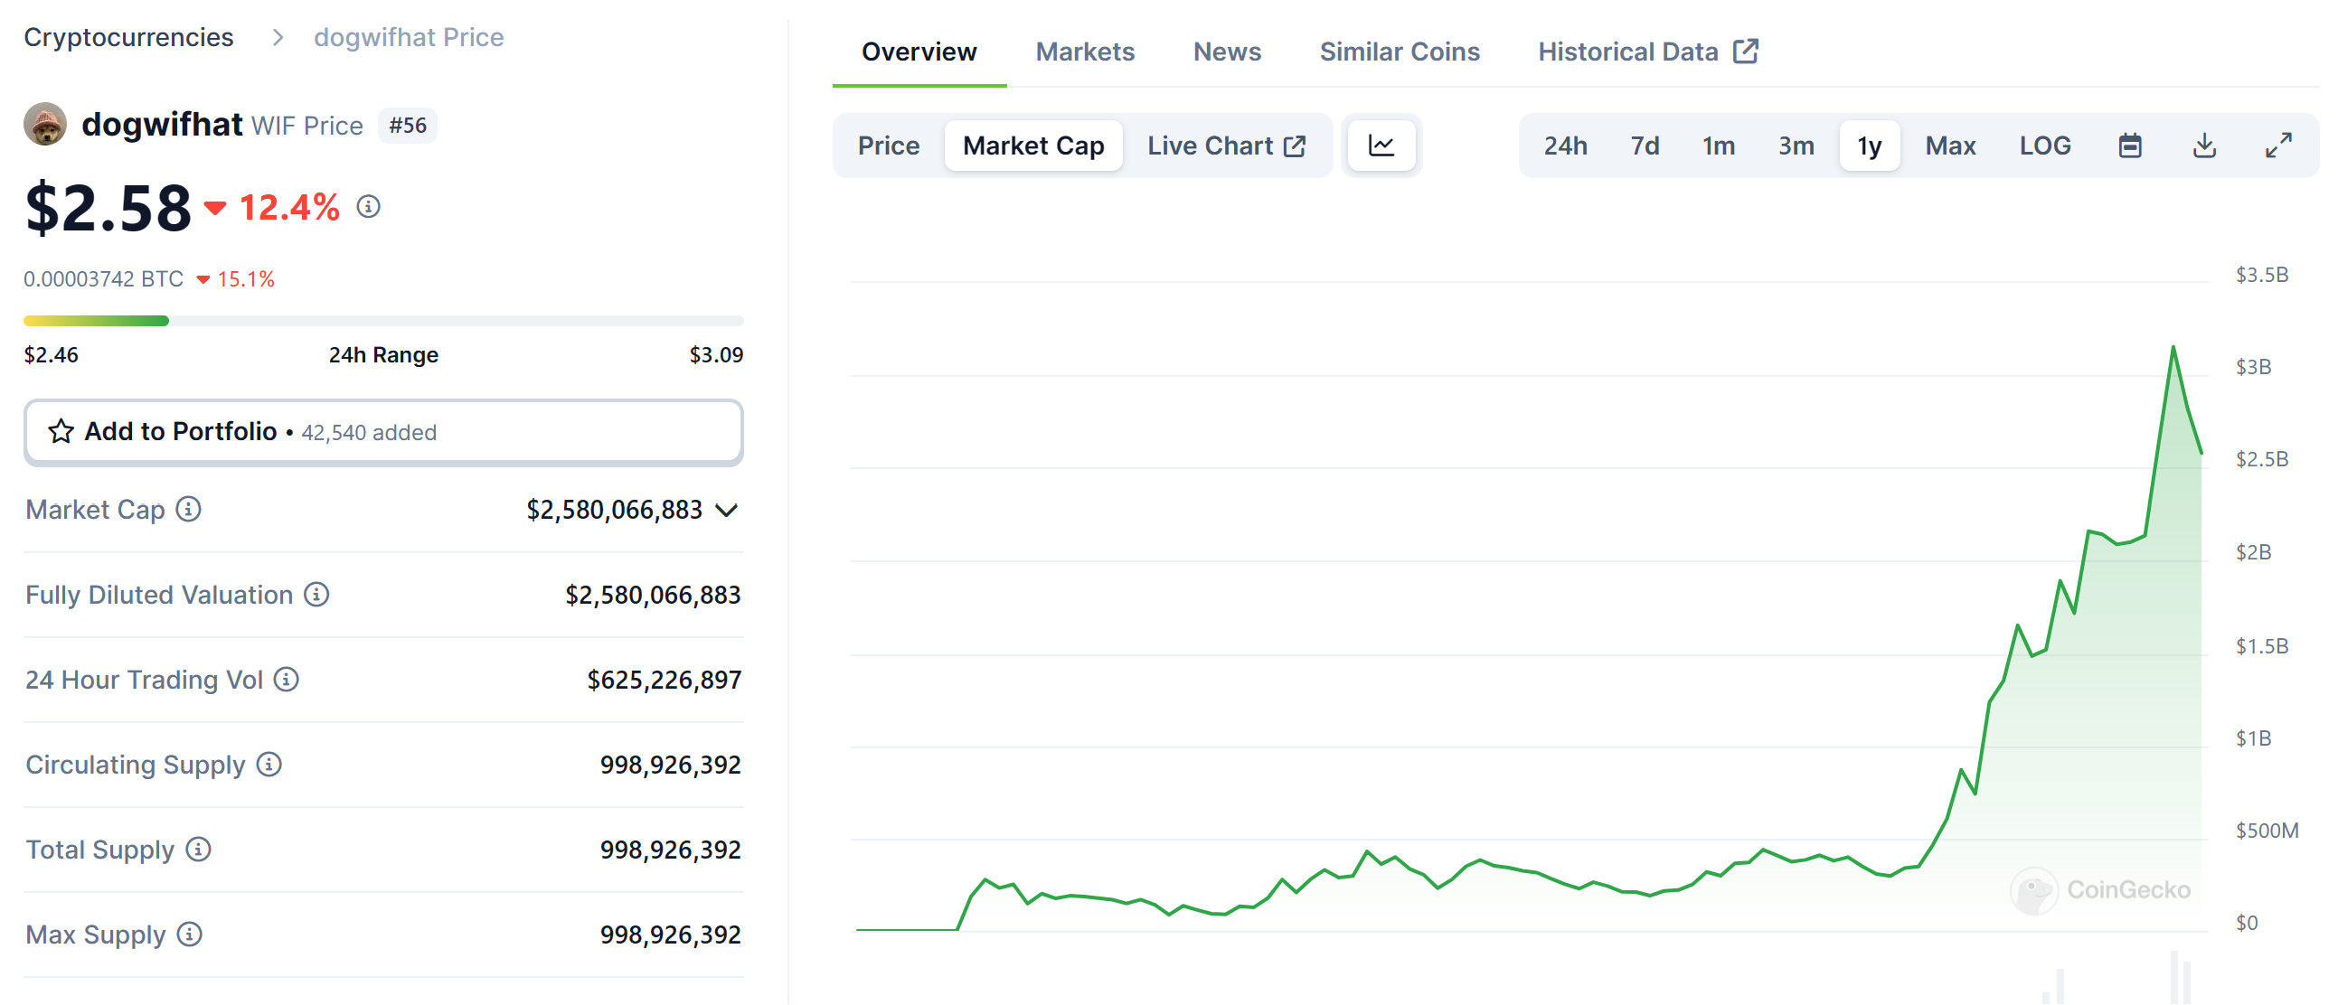Viewport: 2338px width, 1005px height.
Task: Select the Price chart toggle
Action: pyautogui.click(x=889, y=146)
